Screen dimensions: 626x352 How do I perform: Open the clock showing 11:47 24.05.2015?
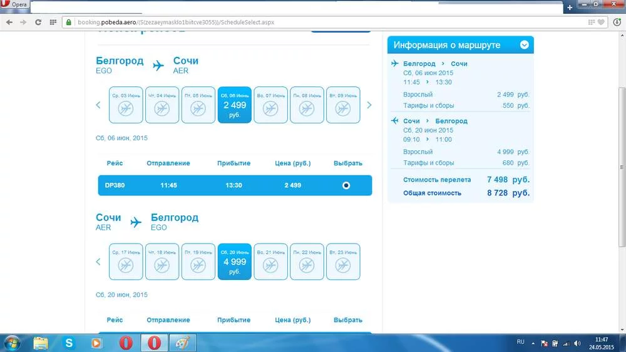tap(601, 343)
